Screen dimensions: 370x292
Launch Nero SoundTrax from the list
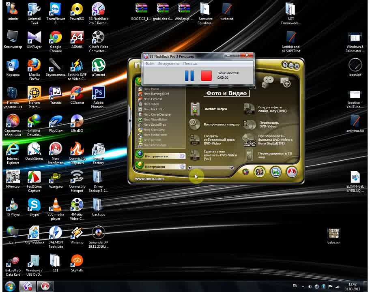pyautogui.click(x=155, y=125)
